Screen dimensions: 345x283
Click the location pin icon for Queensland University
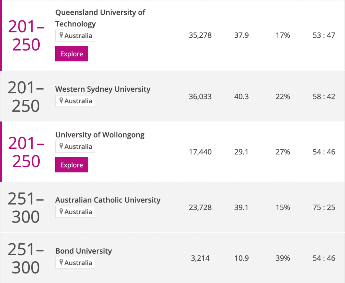pos(61,35)
